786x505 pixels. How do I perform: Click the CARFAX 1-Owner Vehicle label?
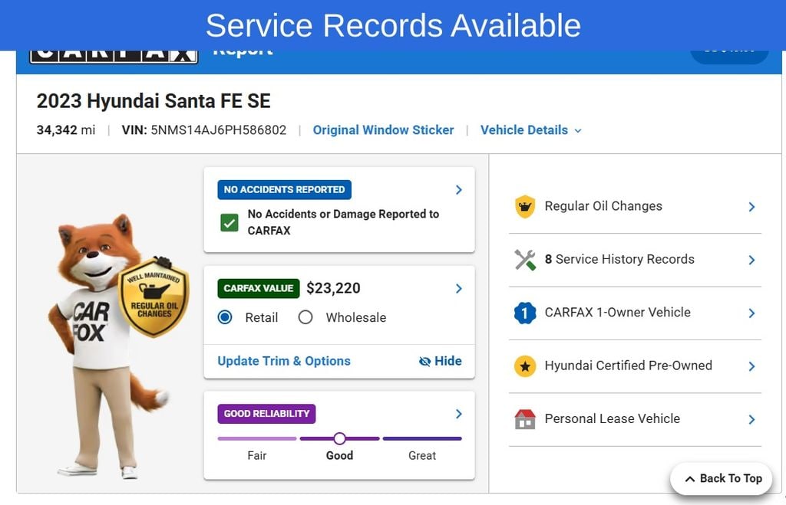click(x=618, y=313)
